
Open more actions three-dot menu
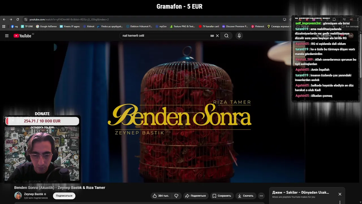click(261, 196)
